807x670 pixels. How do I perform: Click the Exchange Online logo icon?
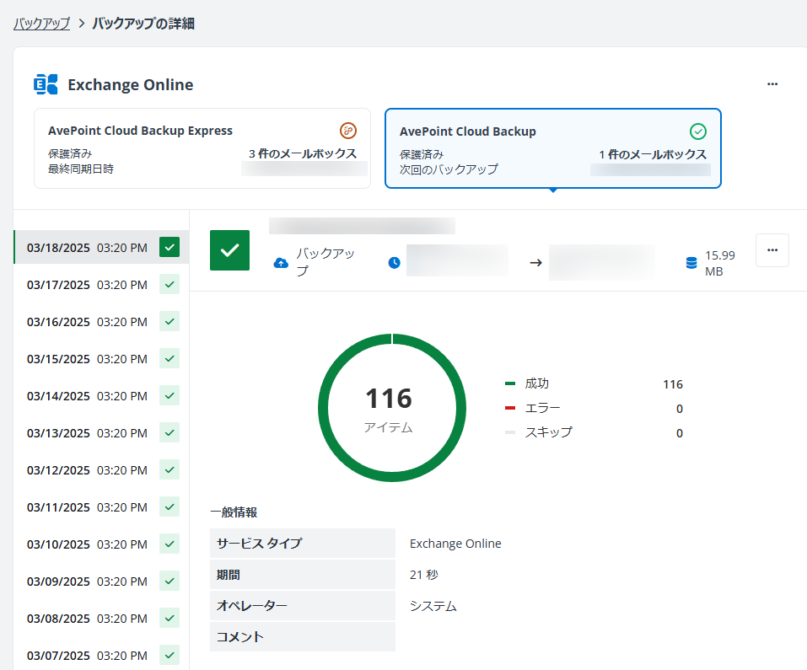[46, 84]
